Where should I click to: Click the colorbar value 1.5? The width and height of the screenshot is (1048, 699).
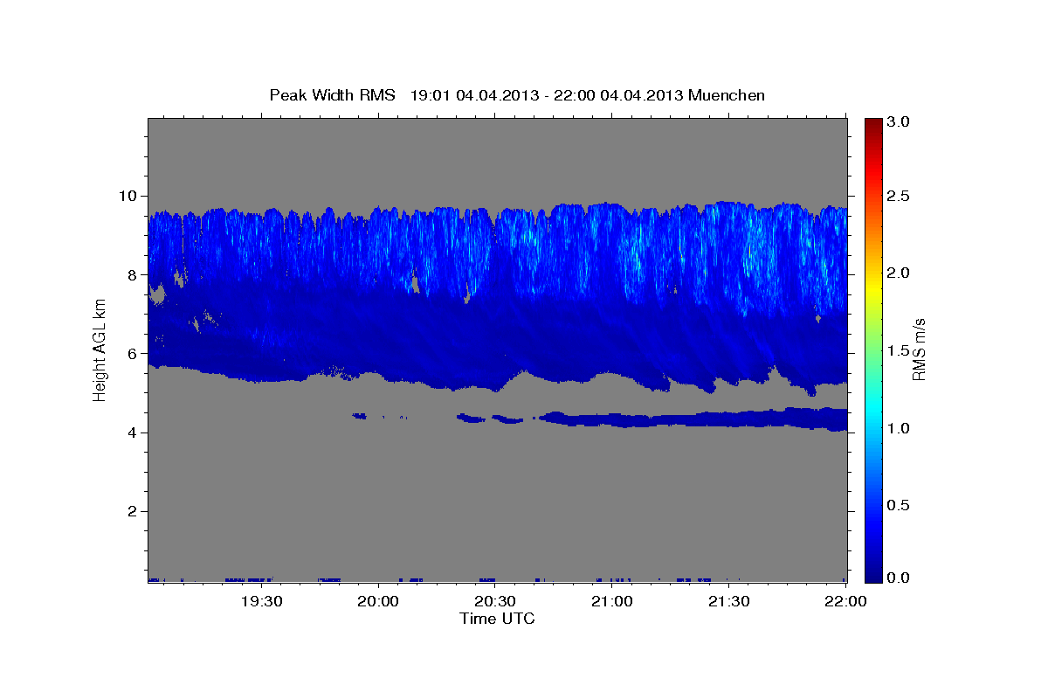click(x=900, y=350)
